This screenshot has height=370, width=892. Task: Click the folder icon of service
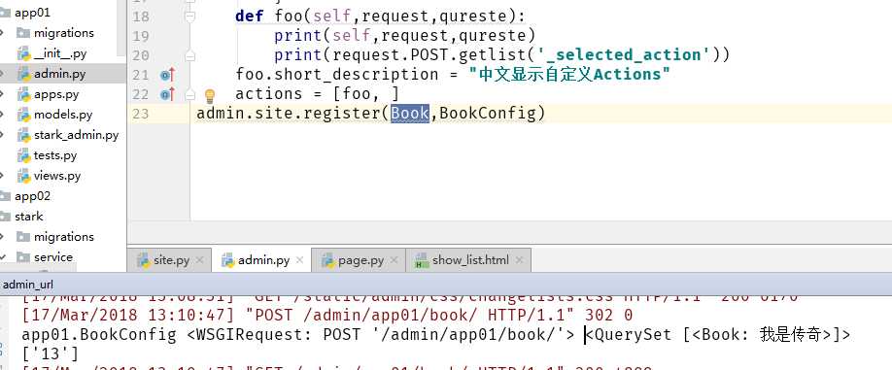click(22, 257)
